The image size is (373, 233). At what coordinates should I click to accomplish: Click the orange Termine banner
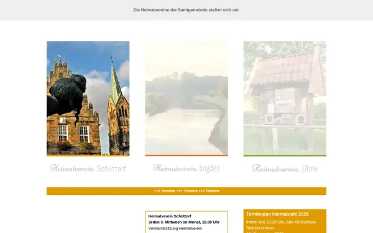(x=186, y=191)
